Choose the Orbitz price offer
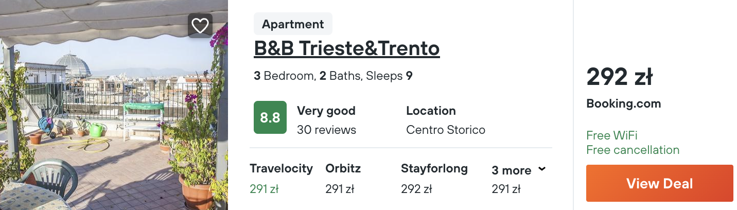The width and height of the screenshot is (737, 210). 343,179
